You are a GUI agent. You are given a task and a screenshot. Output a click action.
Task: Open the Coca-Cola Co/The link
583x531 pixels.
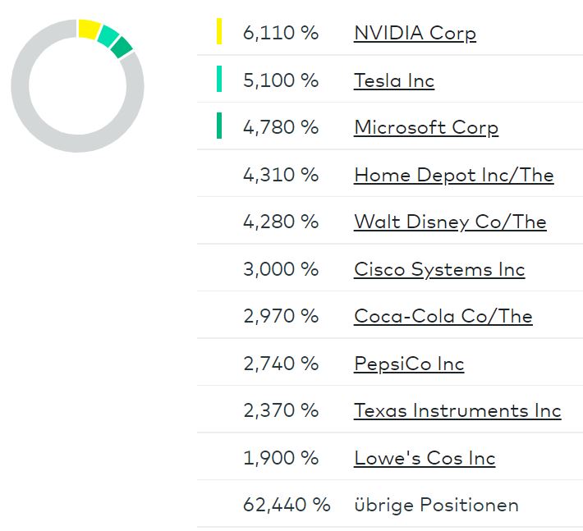443,316
